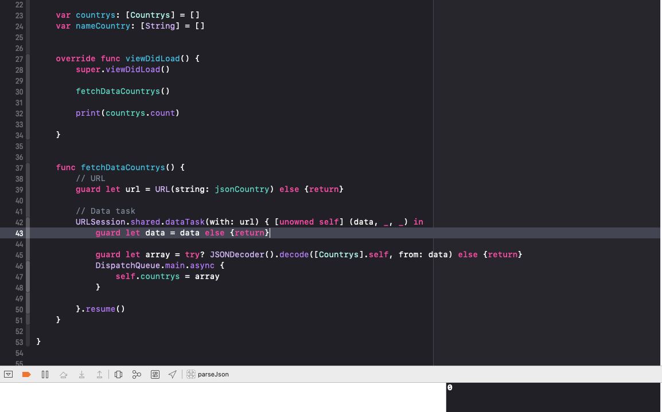Click the resume() call
Viewport: 662px width, 412px height.
105,309
